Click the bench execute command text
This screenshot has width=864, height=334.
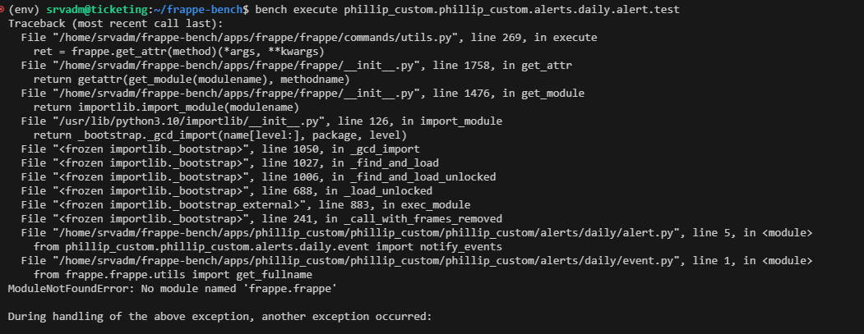pyautogui.click(x=467, y=9)
